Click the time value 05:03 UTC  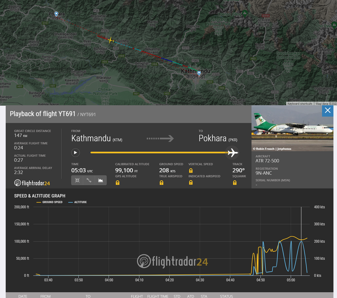82,170
